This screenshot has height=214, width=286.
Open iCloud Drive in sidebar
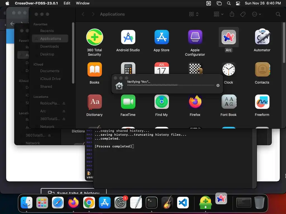pyautogui.click(x=50, y=79)
